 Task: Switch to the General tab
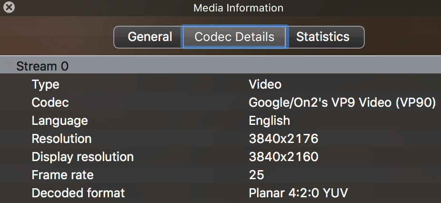click(x=150, y=37)
